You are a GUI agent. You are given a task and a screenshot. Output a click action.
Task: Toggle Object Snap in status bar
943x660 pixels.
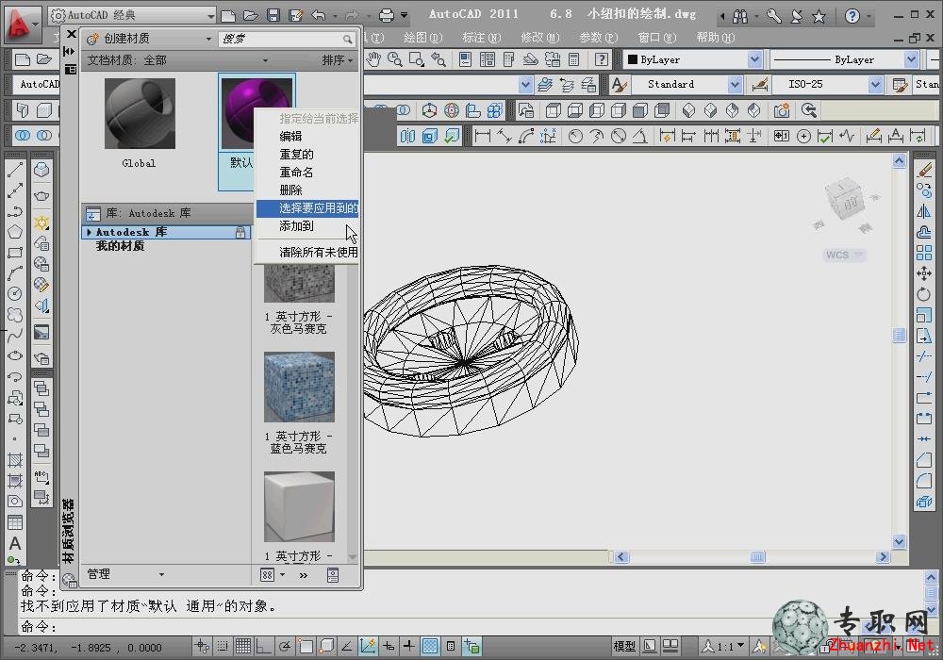306,646
